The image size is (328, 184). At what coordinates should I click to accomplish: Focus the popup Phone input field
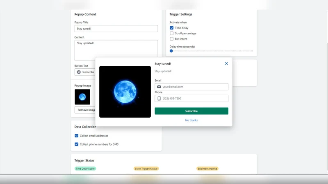point(191,99)
